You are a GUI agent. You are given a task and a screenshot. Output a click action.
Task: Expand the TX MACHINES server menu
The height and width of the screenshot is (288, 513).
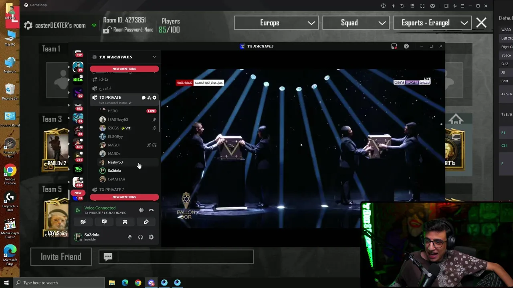coord(154,57)
